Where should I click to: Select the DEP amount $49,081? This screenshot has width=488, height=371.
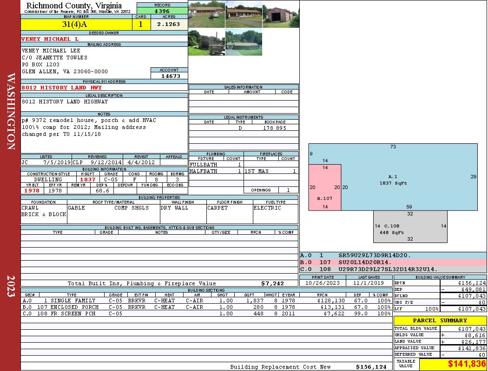(x=473, y=289)
